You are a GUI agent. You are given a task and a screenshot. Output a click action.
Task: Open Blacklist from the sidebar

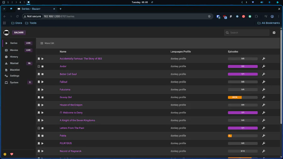14,70
